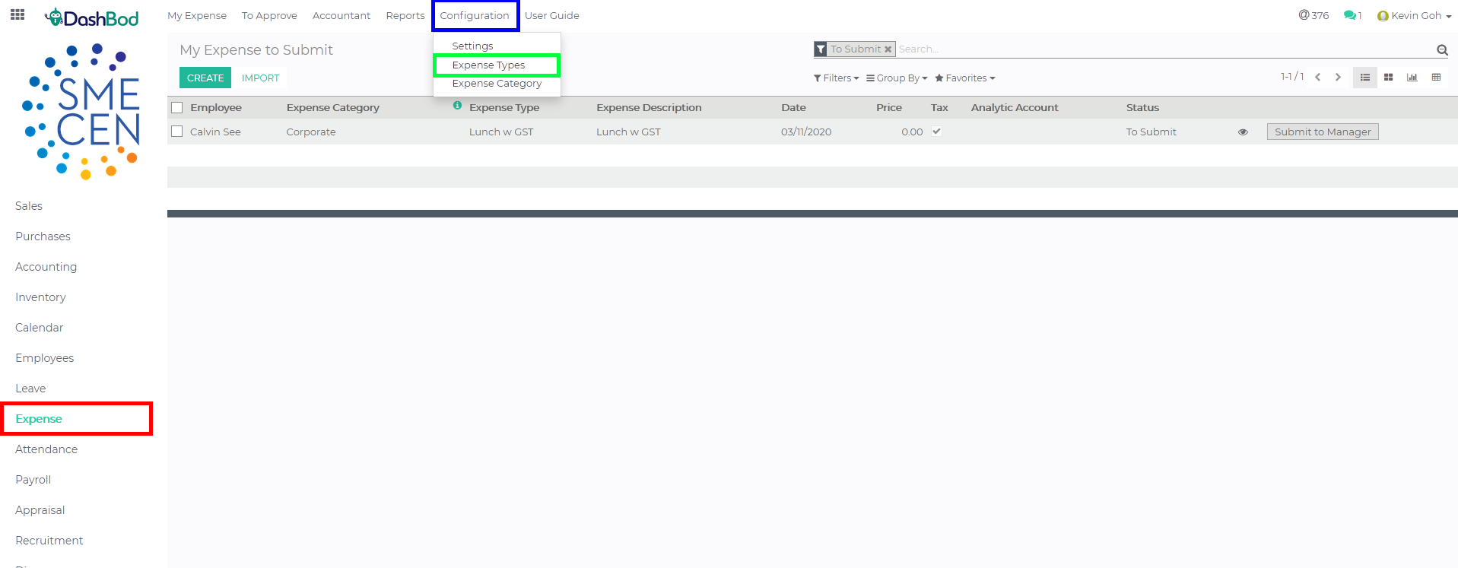The image size is (1458, 568).
Task: Switch to graph view
Action: click(1412, 78)
